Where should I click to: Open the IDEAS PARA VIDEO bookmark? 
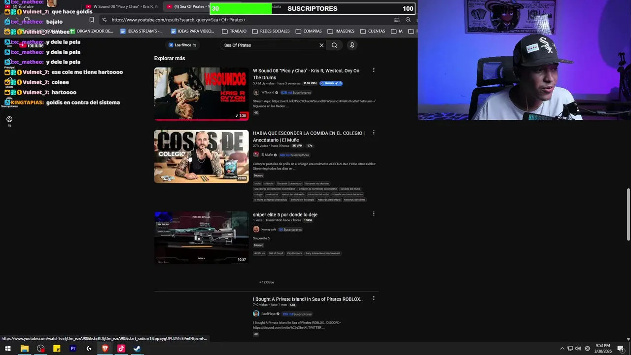193,31
